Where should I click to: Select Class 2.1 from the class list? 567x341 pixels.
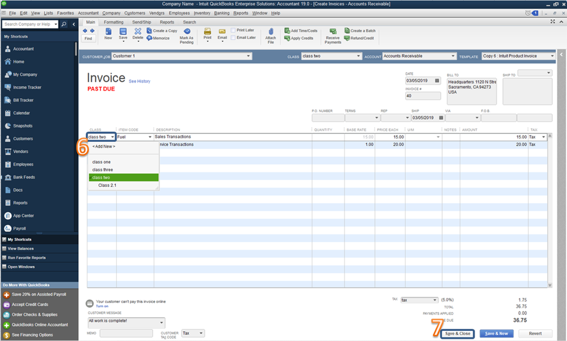pyautogui.click(x=107, y=185)
